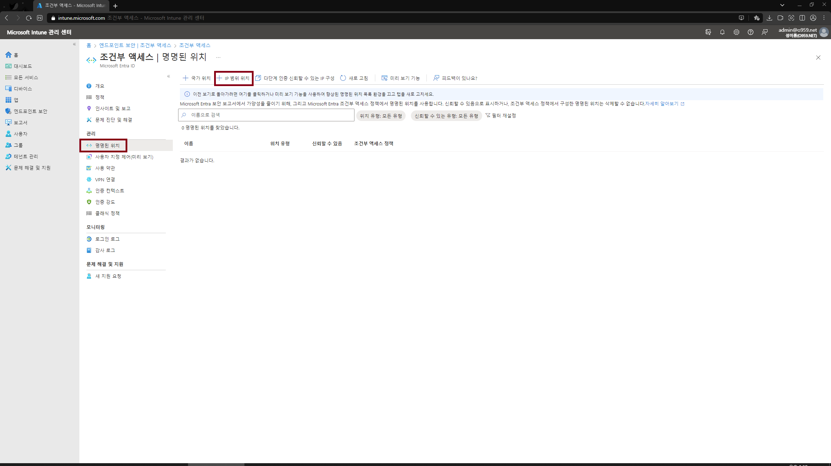This screenshot has width=831, height=466.
Task: Open 로그인 로그 under monitoring
Action: [x=107, y=239]
